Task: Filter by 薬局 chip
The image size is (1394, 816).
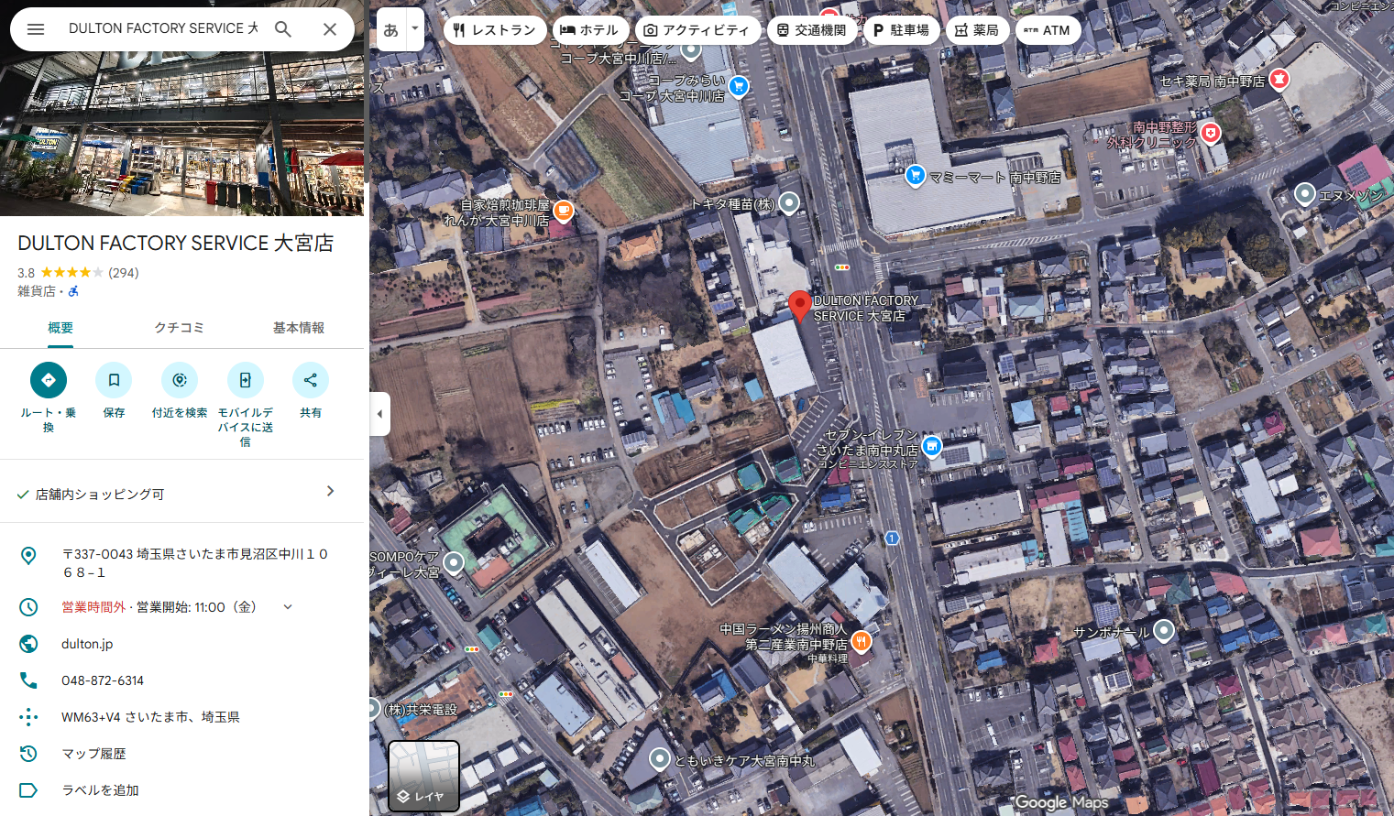Action: tap(977, 30)
